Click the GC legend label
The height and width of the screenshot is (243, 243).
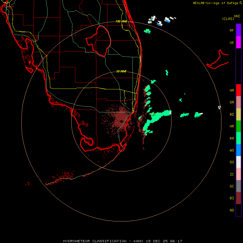point(232,186)
